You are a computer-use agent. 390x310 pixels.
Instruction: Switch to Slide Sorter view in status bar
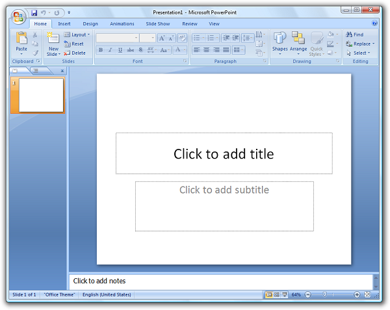tap(276, 295)
